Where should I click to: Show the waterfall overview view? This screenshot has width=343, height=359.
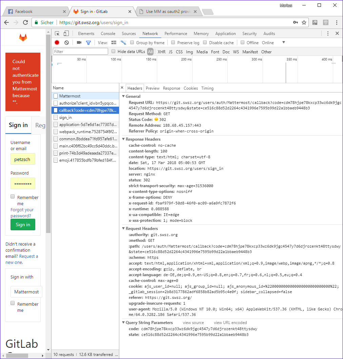[x=123, y=42]
